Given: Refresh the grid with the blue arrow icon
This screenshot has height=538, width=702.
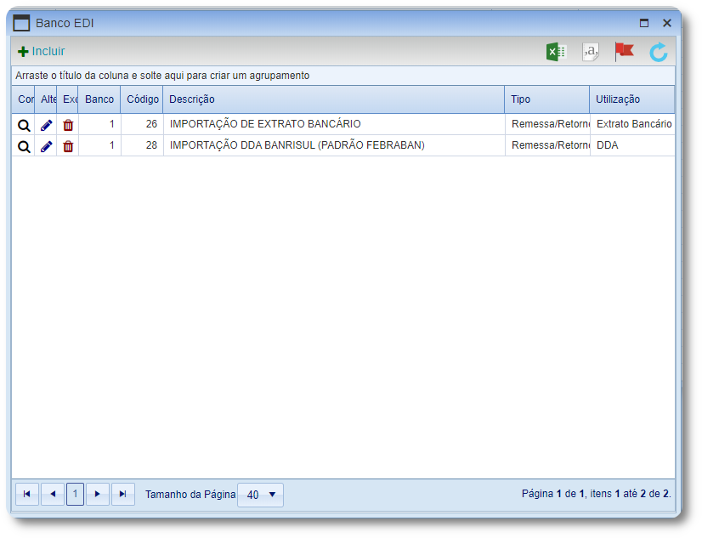Looking at the screenshot, I should tap(659, 52).
